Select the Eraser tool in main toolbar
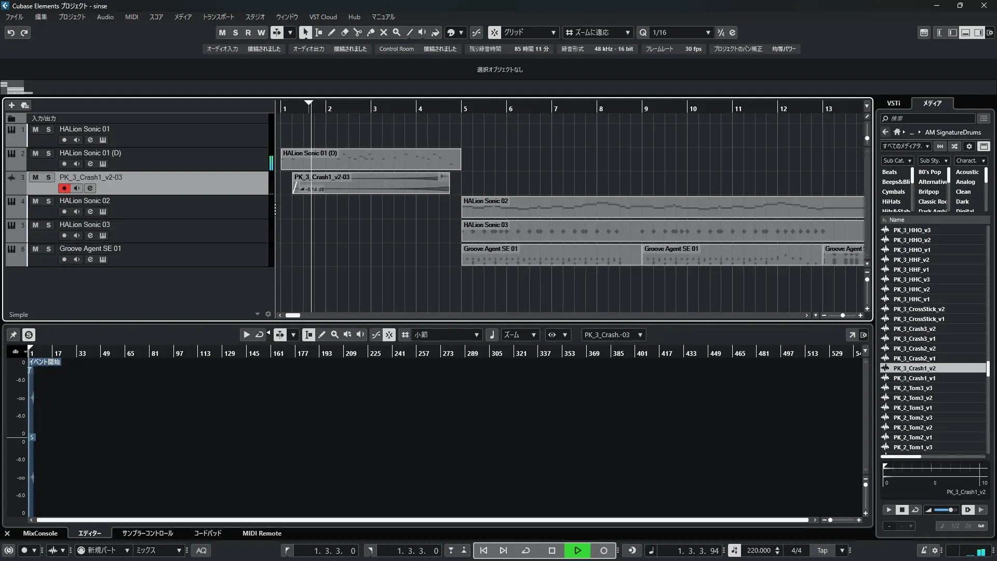 click(x=344, y=32)
